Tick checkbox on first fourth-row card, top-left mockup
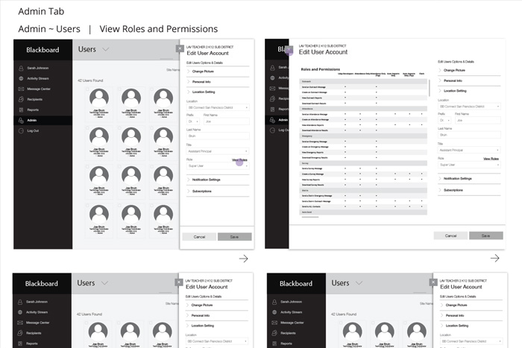This screenshot has height=348, width=522. tap(87, 205)
